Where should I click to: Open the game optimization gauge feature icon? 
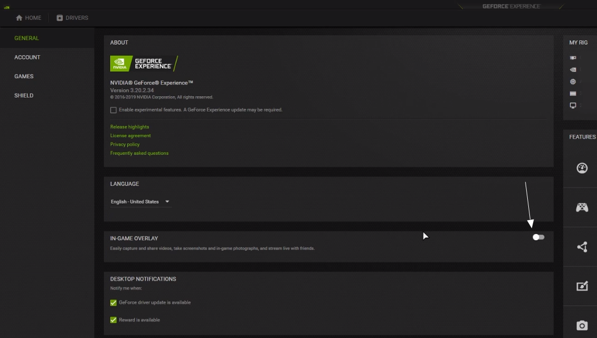tap(582, 168)
